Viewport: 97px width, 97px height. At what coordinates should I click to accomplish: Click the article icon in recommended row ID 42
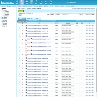pyautogui.click(x=31, y=43)
